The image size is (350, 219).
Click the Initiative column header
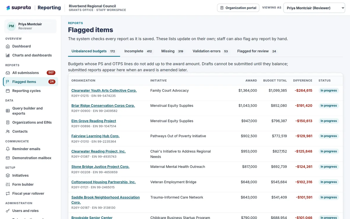coord(158,81)
